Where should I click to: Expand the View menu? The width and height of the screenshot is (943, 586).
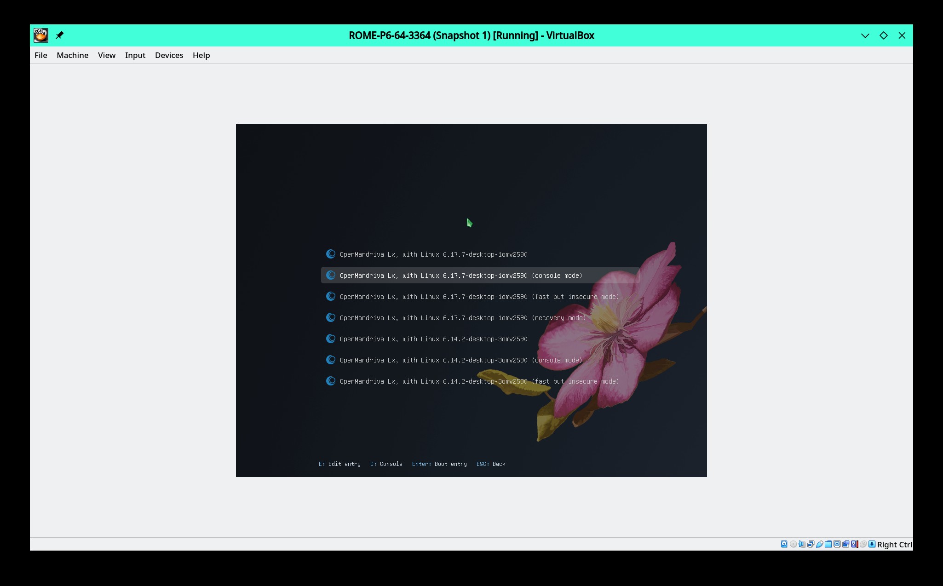point(106,55)
